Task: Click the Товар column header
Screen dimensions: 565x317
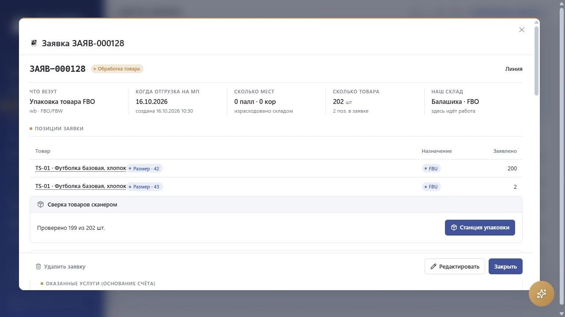Action: [x=43, y=151]
